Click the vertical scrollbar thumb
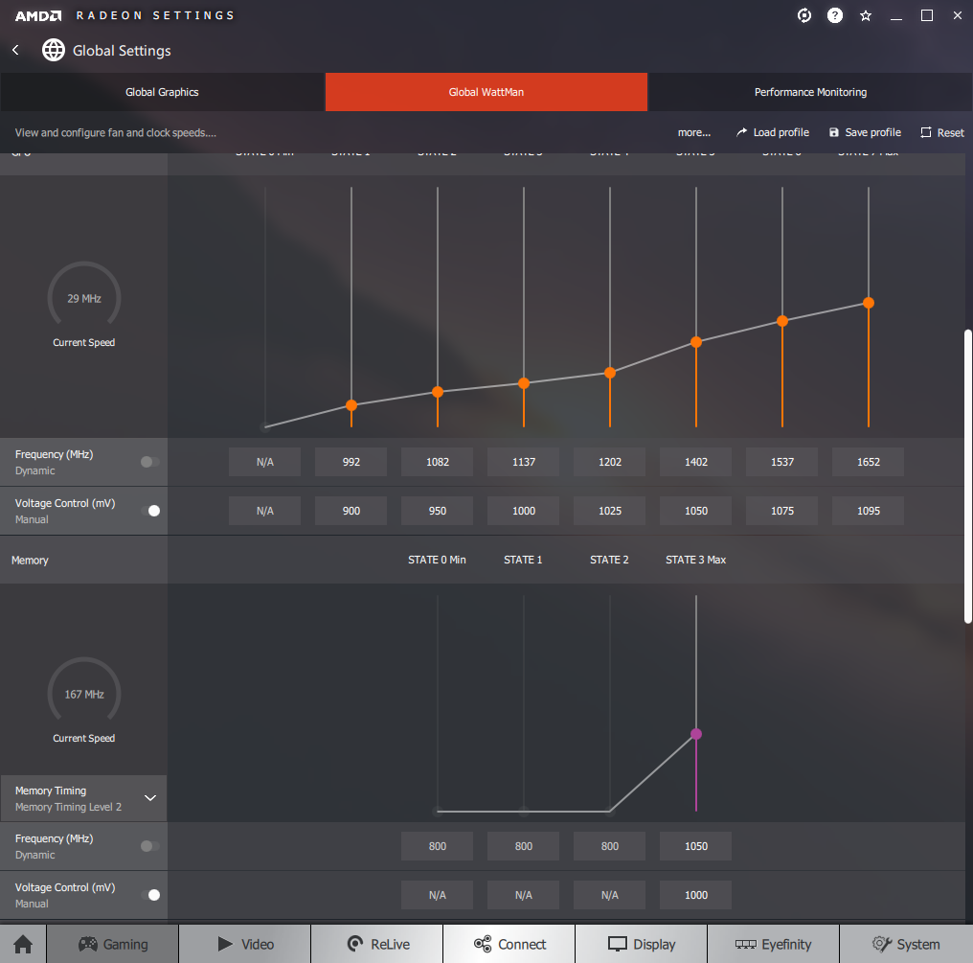This screenshot has height=963, width=973. tap(968, 476)
